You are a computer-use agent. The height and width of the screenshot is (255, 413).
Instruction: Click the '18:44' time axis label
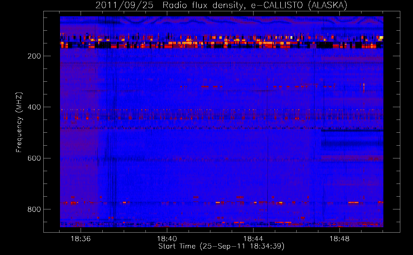pyautogui.click(x=253, y=239)
